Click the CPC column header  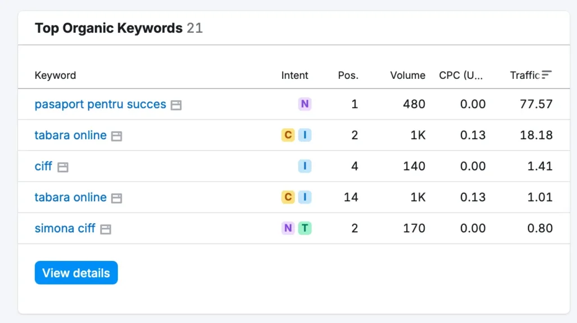tap(461, 76)
